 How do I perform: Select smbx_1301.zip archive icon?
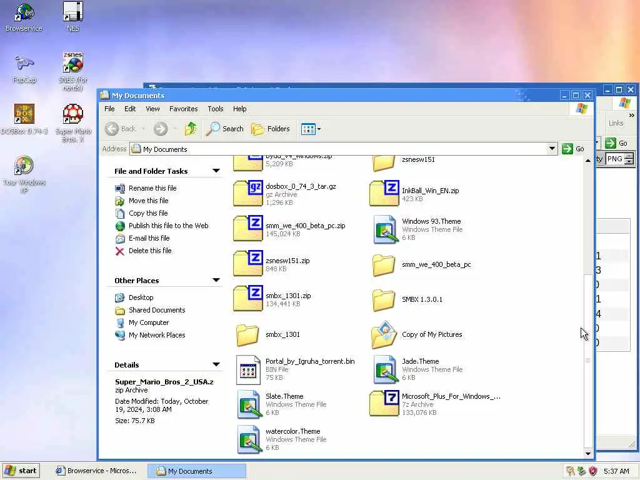[x=247, y=299]
